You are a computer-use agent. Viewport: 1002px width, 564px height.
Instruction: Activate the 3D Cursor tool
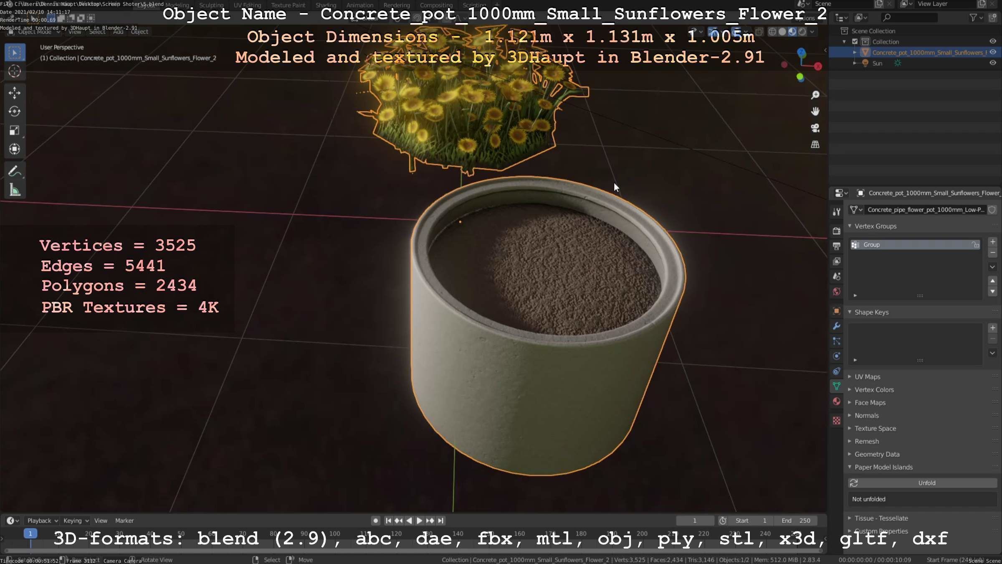coord(15,71)
